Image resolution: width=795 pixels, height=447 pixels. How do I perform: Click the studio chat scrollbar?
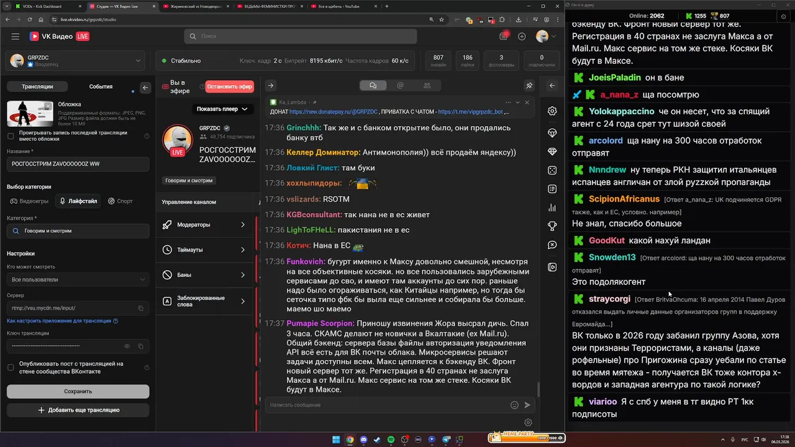pyautogui.click(x=538, y=389)
